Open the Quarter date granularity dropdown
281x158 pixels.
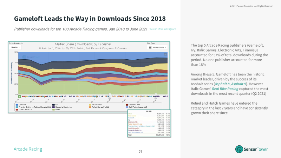pos(15,47)
